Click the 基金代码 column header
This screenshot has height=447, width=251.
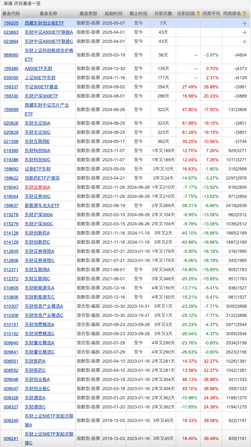point(11,14)
